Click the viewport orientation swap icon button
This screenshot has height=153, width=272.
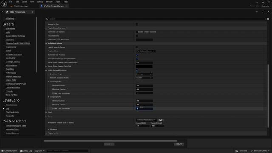point(161,120)
